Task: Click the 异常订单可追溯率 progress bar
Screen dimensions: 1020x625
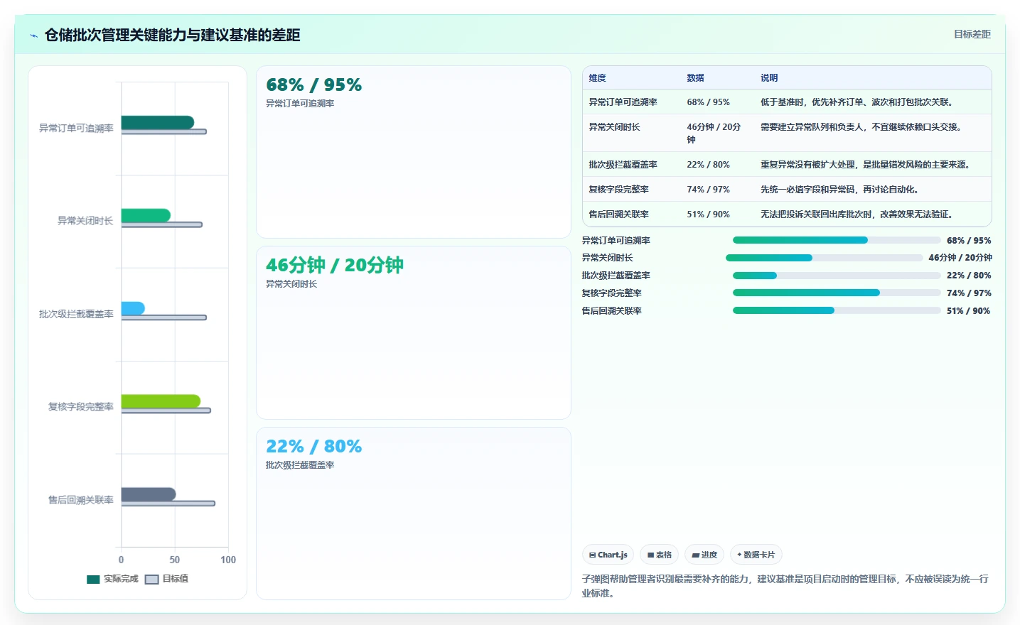Action: pos(837,240)
